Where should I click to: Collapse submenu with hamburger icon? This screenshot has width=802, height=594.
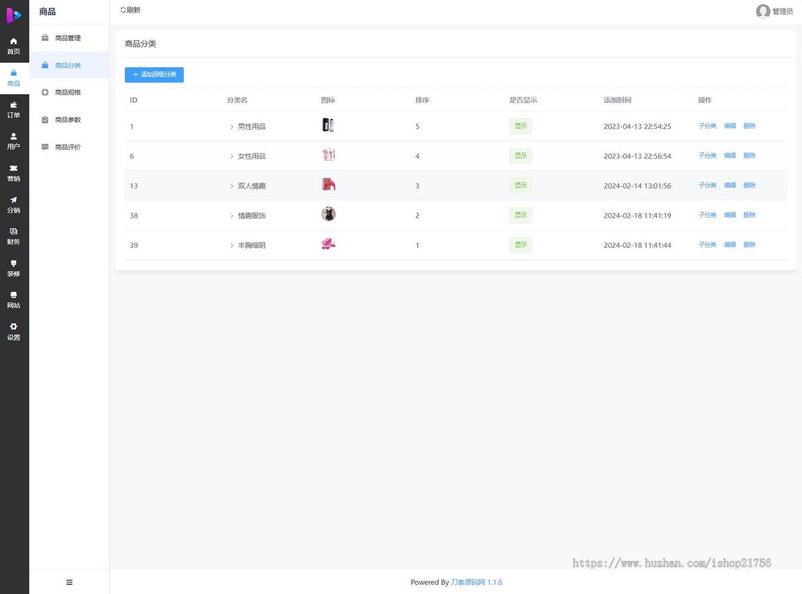[x=70, y=582]
